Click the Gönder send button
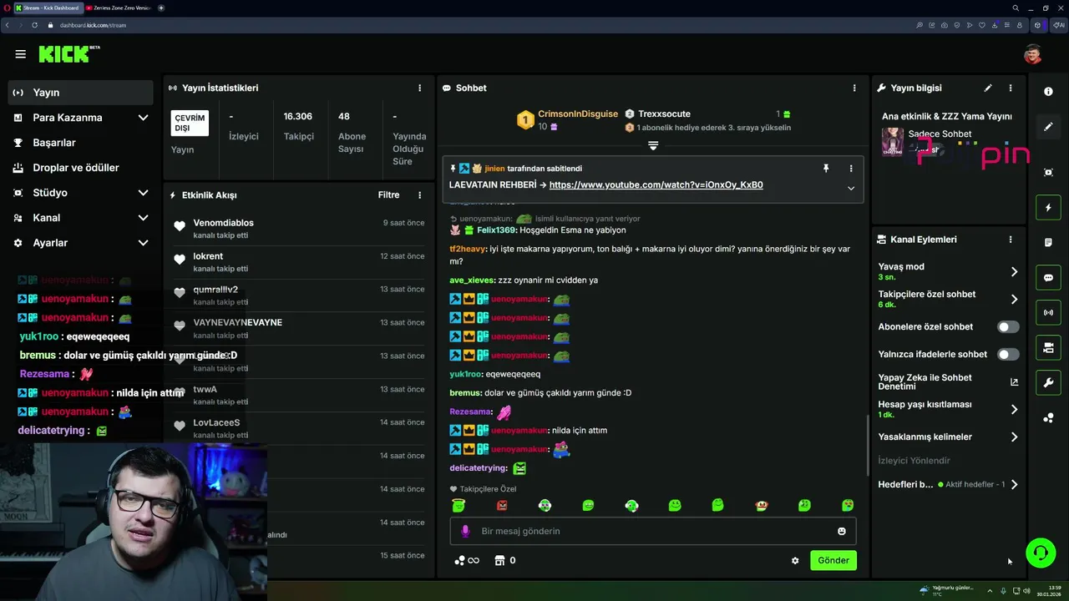 coord(833,561)
